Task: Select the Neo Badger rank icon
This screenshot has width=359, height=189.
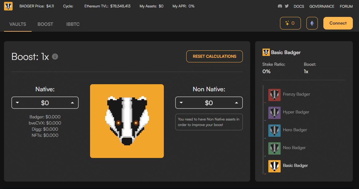Action: coord(274,148)
